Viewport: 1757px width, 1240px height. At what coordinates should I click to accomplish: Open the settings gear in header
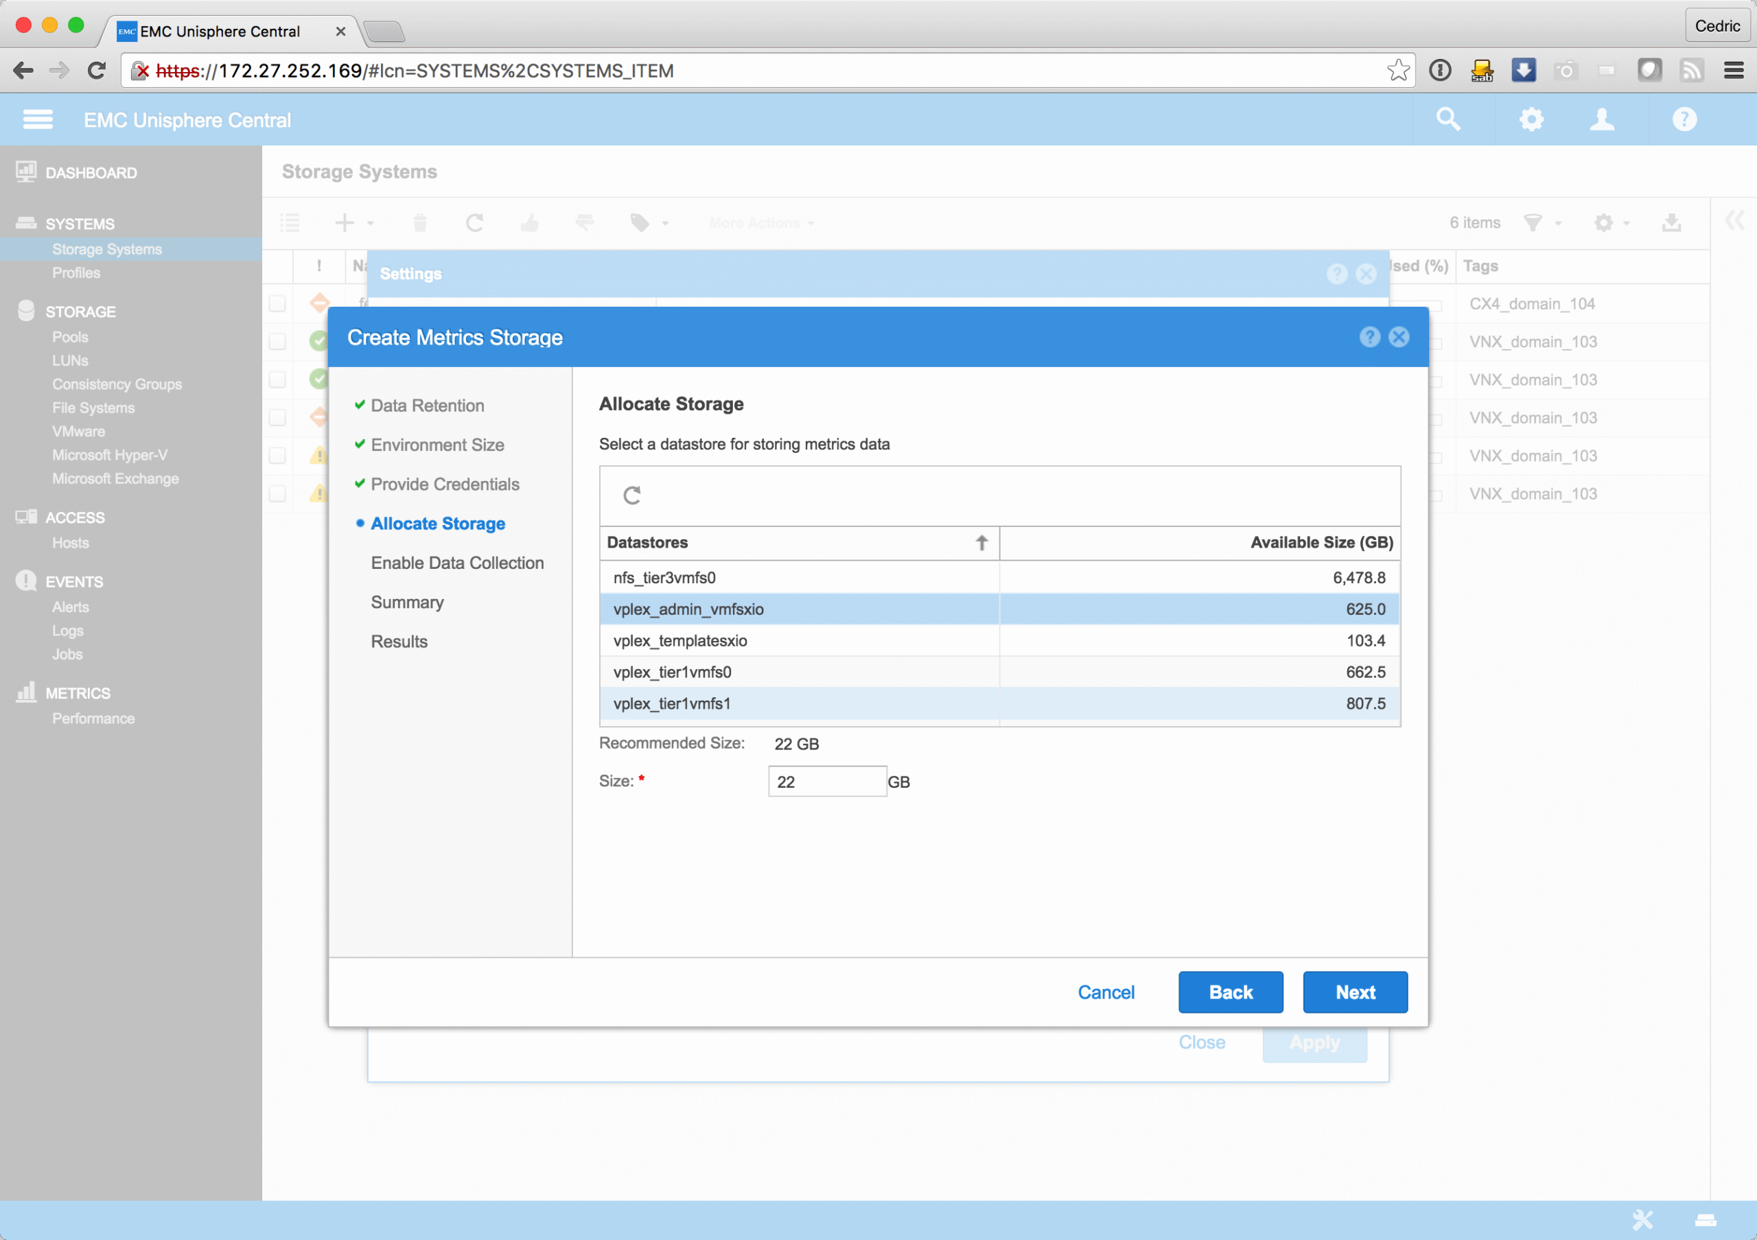click(x=1531, y=119)
